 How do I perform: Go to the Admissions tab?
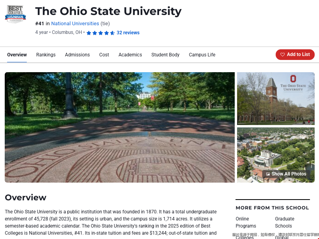pos(77,55)
